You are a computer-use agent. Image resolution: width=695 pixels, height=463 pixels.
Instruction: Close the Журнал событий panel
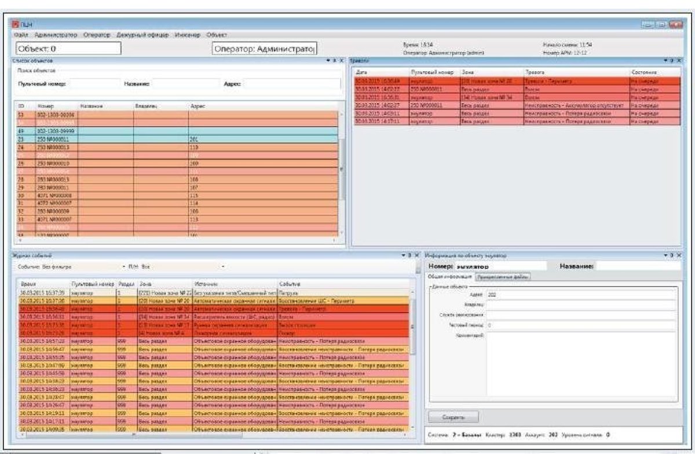416,255
